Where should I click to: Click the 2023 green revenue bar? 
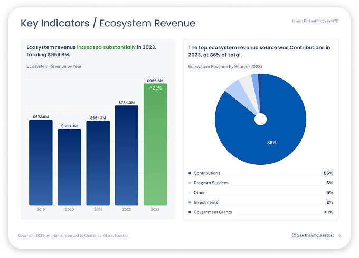pos(155,153)
